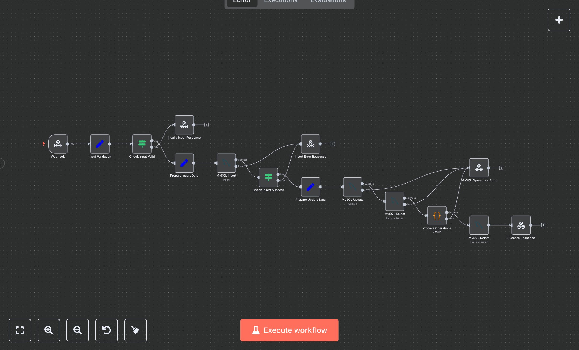Viewport: 579px width, 350px height.
Task: Select the Check Insert Success node
Action: tap(268, 177)
